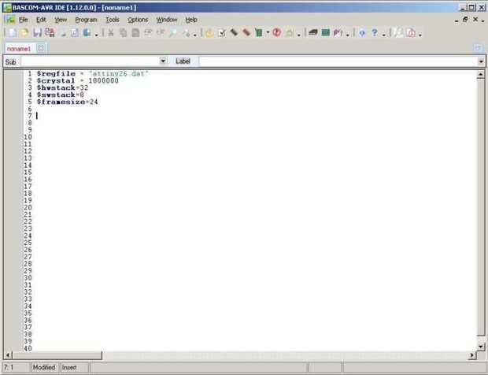The width and height of the screenshot is (488, 375).
Task: Click the green Program chip icon
Action: pos(259,32)
